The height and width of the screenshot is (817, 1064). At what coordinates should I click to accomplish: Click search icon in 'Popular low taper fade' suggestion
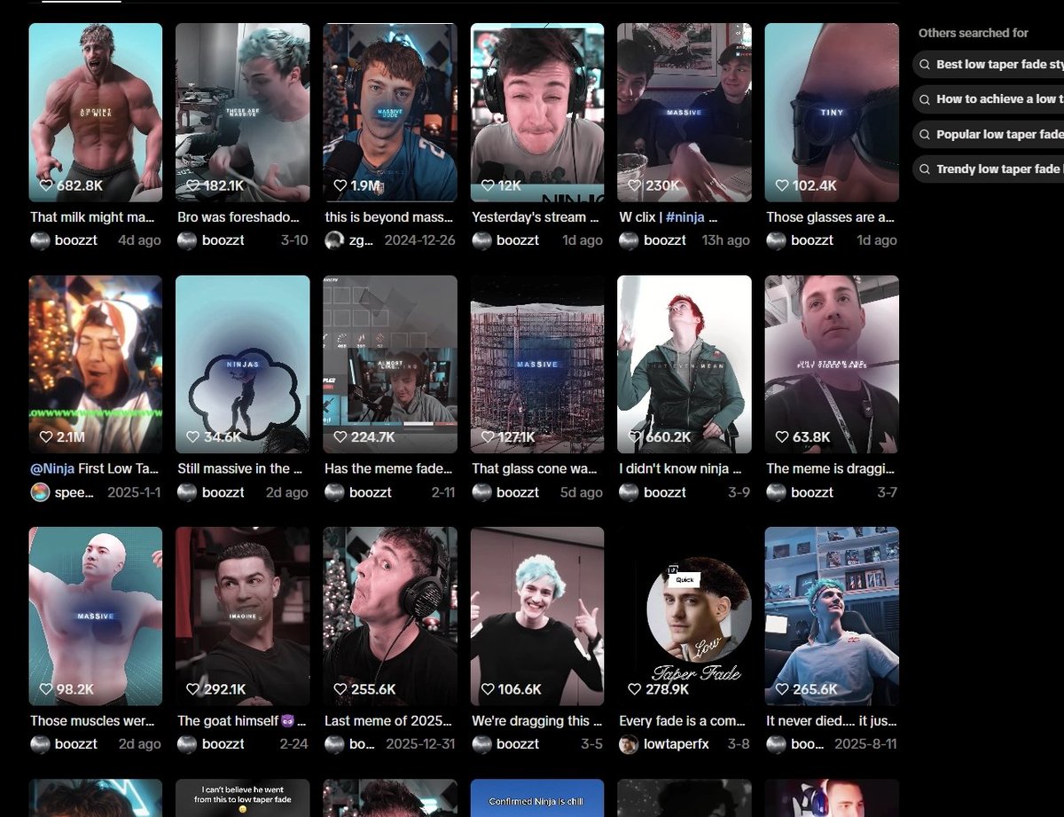click(x=925, y=135)
